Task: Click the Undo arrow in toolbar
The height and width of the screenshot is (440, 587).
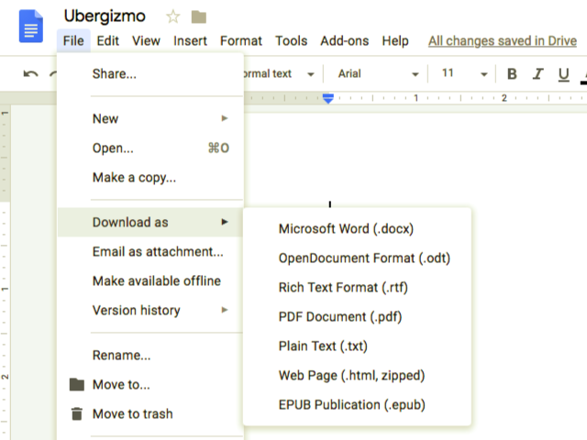Action: (x=30, y=73)
